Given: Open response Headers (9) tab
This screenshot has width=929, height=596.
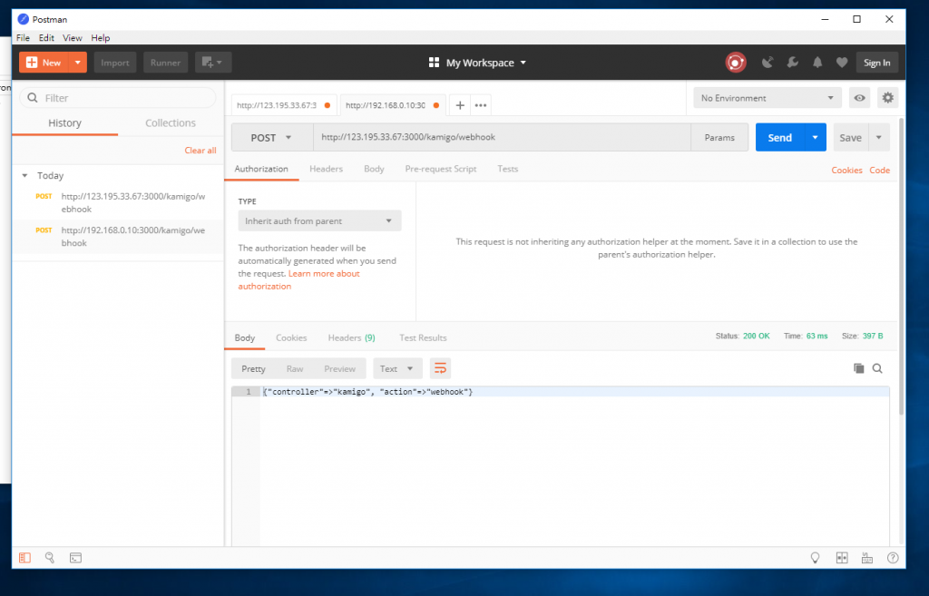Looking at the screenshot, I should tap(351, 337).
